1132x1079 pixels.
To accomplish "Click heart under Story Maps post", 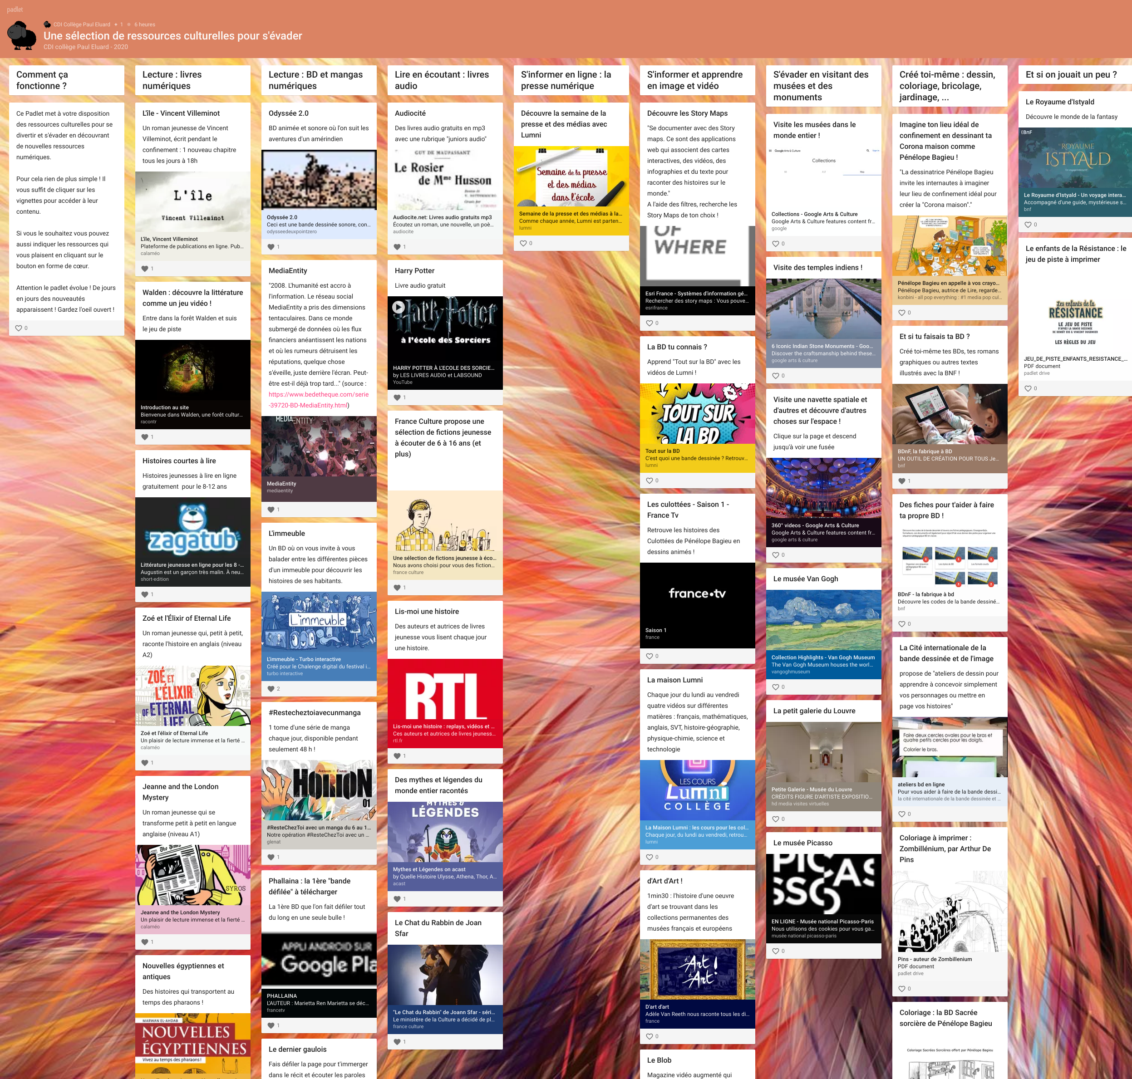I will click(x=650, y=323).
